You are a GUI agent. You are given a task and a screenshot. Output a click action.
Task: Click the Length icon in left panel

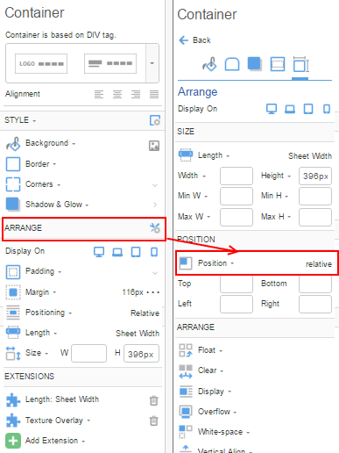pyautogui.click(x=13, y=333)
